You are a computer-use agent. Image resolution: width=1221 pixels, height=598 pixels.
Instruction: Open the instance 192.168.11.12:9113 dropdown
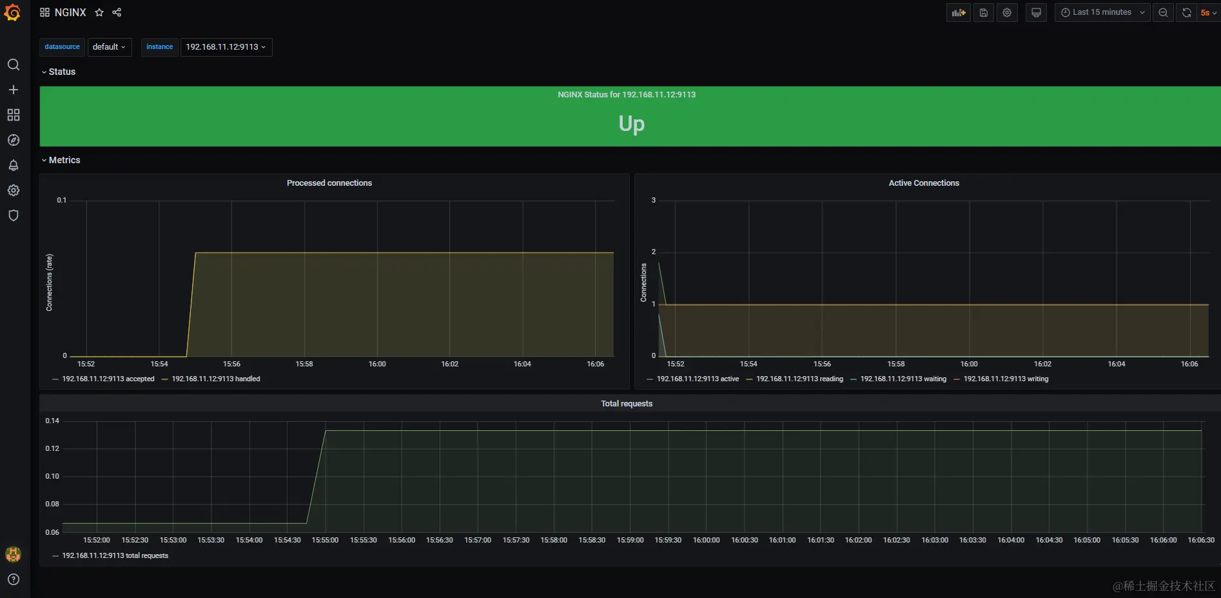point(226,47)
